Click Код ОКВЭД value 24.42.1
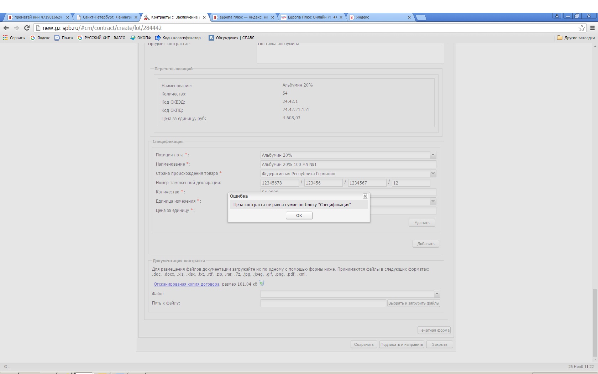Screen dimensions: 598x374 (290, 102)
